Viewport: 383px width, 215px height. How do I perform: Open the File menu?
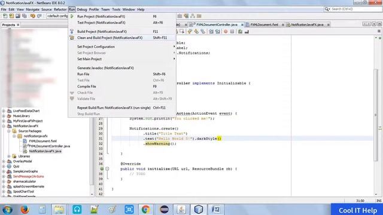[4, 10]
